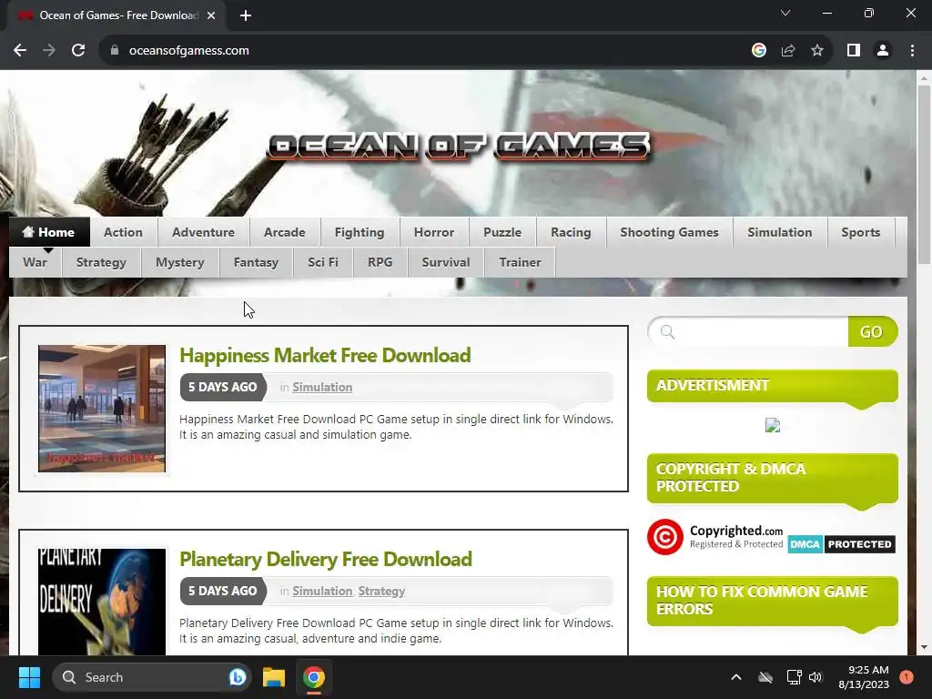The width and height of the screenshot is (932, 699).
Task: Click the page's vertical scrollbar thumb
Action: 924,174
